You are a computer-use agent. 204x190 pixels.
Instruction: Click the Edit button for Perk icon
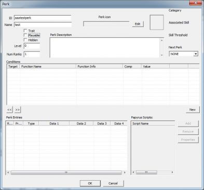[138, 24]
